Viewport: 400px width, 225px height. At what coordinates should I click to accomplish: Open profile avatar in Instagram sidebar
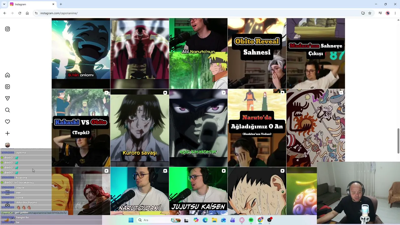7,145
